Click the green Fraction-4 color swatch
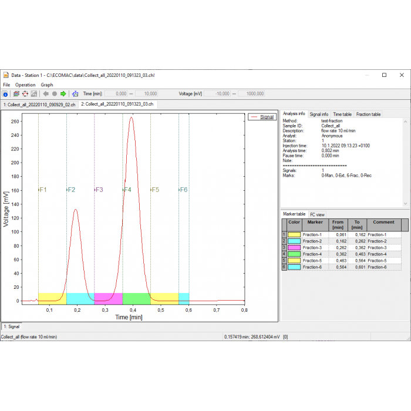411x411 pixels. click(294, 254)
